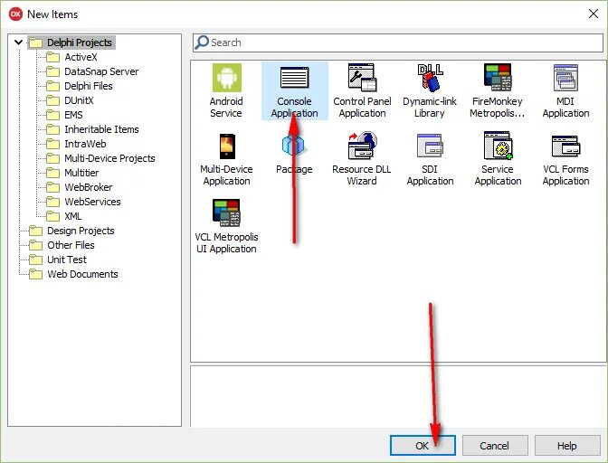
Task: Select the Unit Test category
Action: [58, 260]
